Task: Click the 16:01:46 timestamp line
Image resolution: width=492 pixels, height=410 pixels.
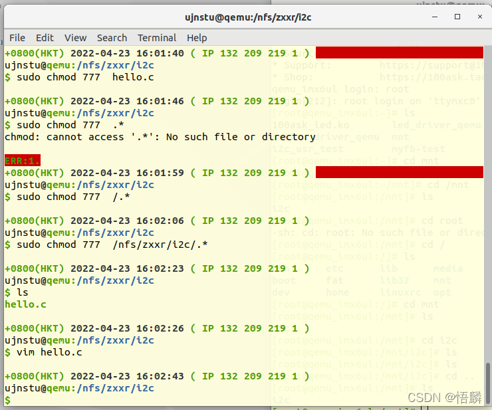Action: point(157,101)
